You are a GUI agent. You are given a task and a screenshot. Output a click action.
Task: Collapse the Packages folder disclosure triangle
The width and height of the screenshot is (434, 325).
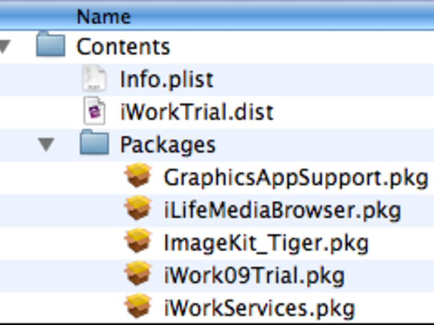(x=48, y=145)
